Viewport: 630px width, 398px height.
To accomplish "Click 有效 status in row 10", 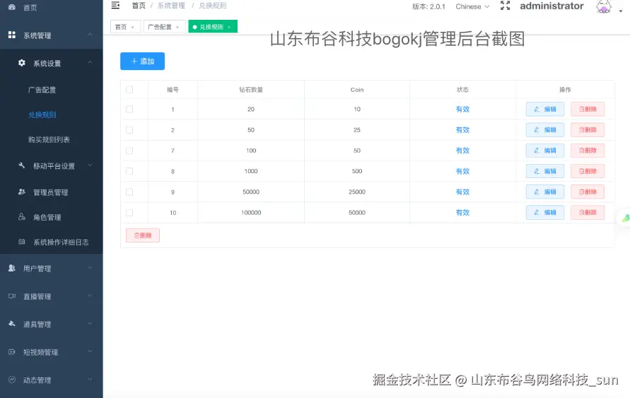I will coord(462,213).
